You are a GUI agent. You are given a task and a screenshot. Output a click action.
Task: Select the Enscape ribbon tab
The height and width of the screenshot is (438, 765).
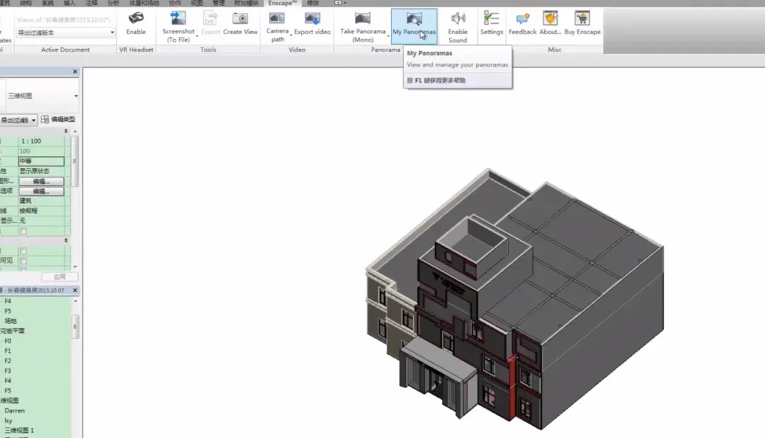point(283,3)
